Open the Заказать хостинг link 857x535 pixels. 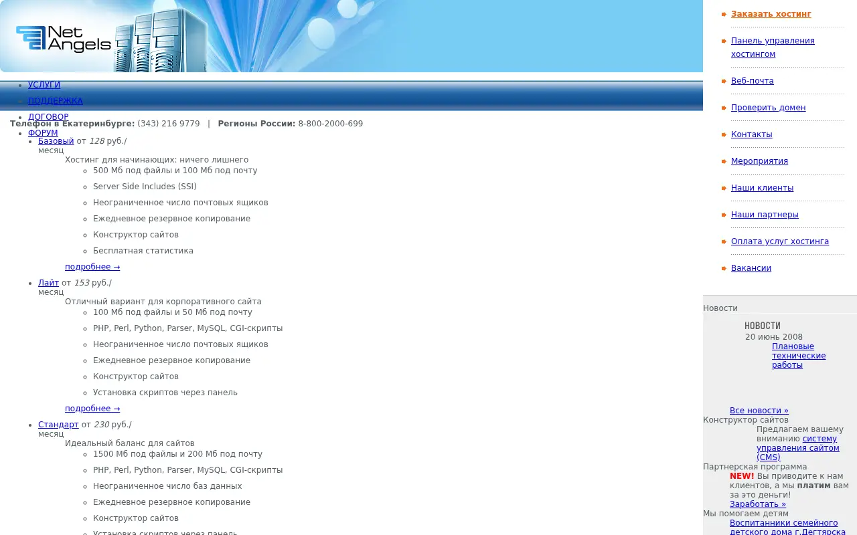point(771,14)
